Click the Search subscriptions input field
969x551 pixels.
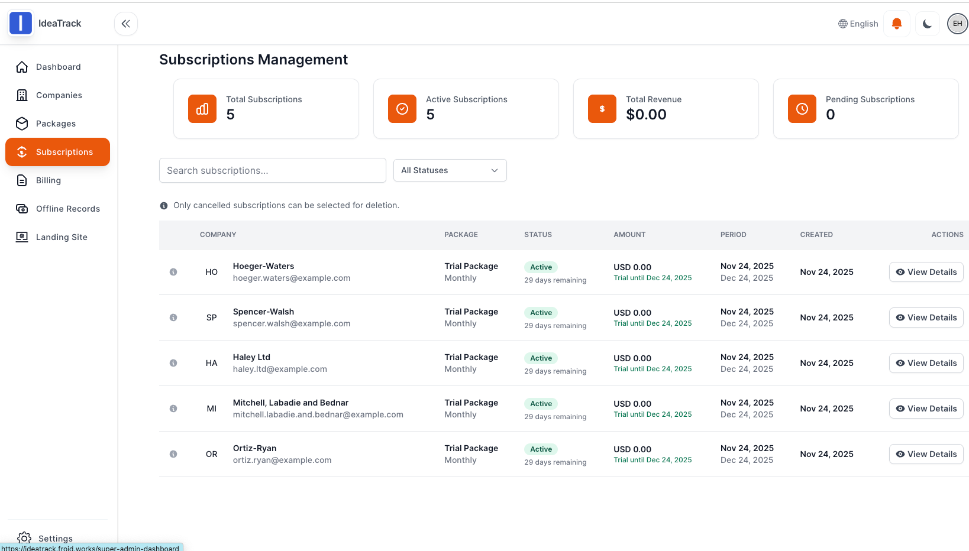(x=272, y=170)
